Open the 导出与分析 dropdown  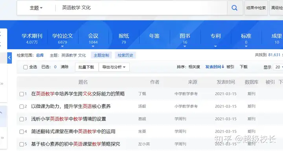coord(114,67)
